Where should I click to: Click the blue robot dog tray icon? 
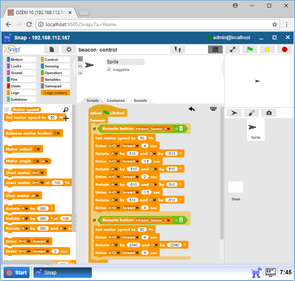click(256, 273)
